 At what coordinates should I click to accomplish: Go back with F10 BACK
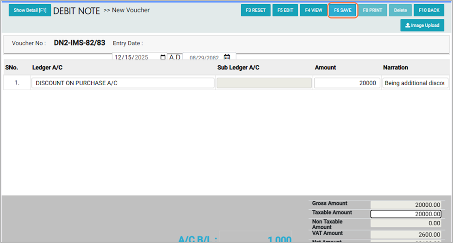429,10
